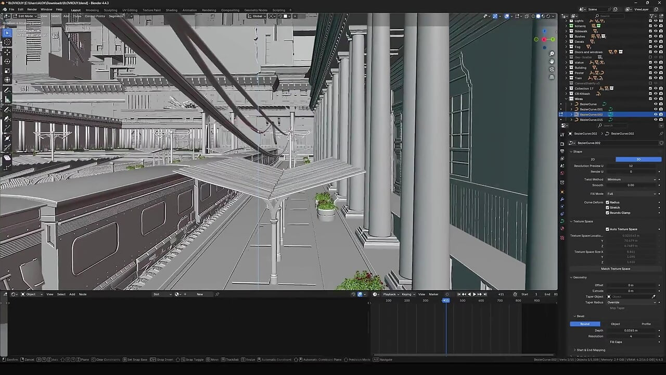Viewport: 666px width, 375px height.
Task: Click the current frame marker in the timeline
Action: click(x=446, y=301)
